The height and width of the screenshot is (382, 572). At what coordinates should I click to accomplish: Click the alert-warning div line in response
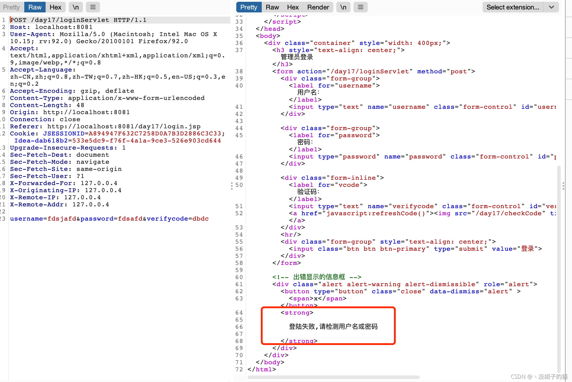[405, 284]
